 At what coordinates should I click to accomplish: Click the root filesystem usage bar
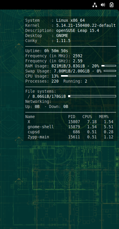[92, 96]
